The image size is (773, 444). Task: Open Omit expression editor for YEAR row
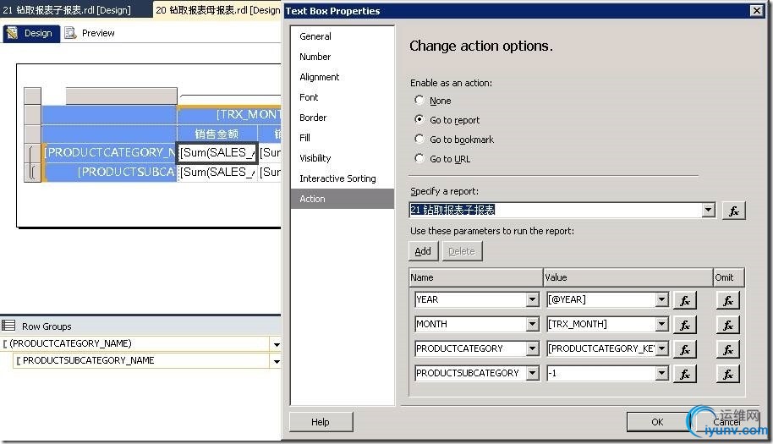point(727,300)
